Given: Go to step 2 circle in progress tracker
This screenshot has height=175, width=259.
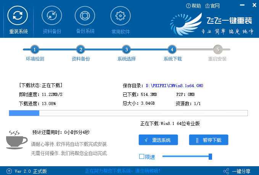Looking at the screenshot, I should pyautogui.click(x=80, y=49).
